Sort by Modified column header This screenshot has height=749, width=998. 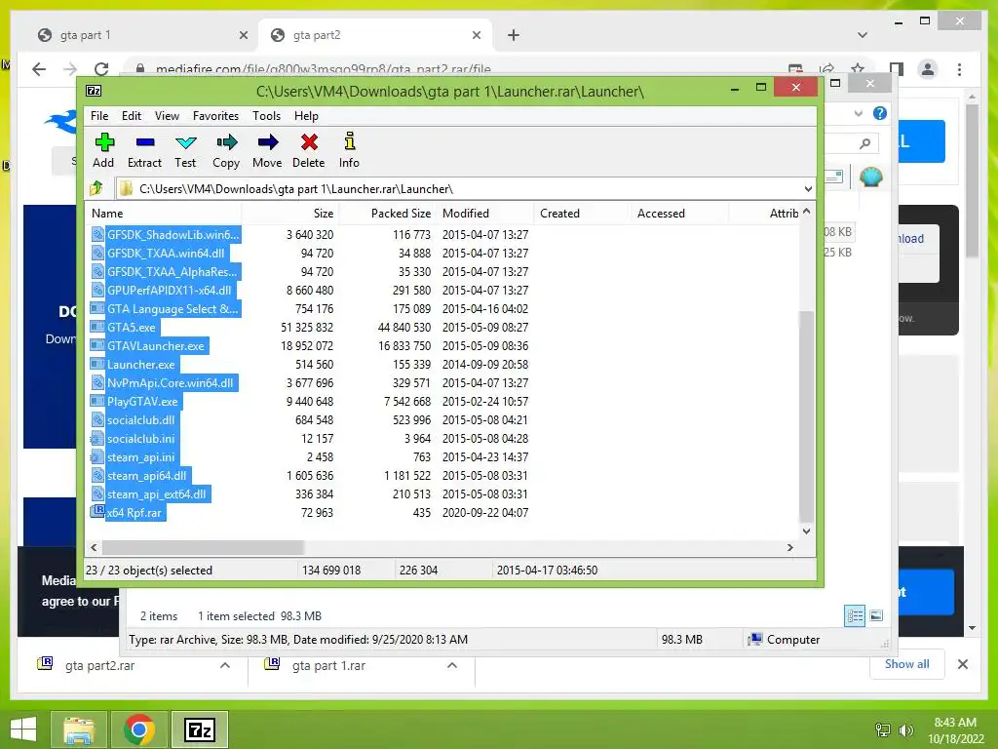click(485, 214)
